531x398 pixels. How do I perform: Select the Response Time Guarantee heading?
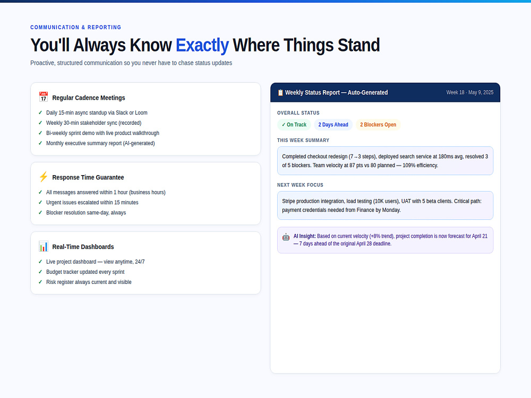pos(88,177)
